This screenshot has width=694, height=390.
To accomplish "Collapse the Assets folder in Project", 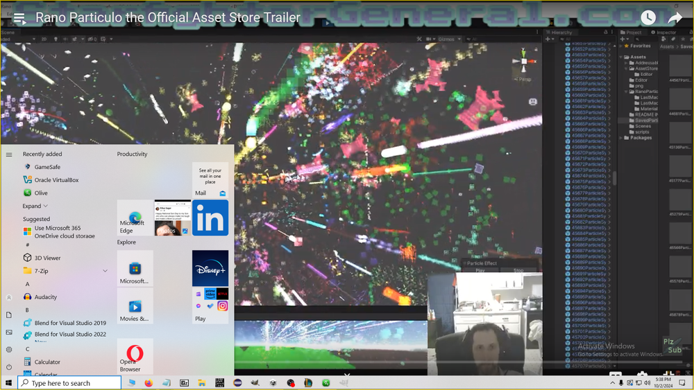I will (x=621, y=57).
